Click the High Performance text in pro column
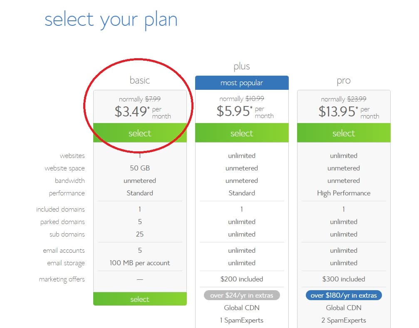This screenshot has width=419, height=328. (344, 193)
